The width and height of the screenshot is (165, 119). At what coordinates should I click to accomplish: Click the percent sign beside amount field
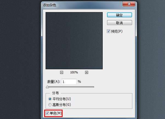pyautogui.click(x=79, y=82)
